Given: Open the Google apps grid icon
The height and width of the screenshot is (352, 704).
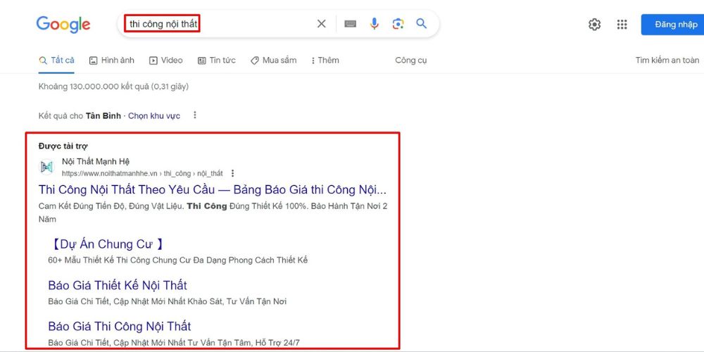Looking at the screenshot, I should point(622,24).
